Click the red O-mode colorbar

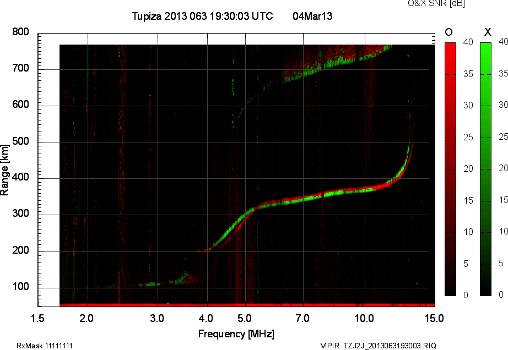point(450,169)
